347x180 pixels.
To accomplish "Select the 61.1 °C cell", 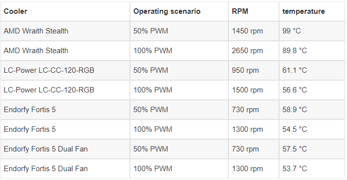I will point(312,70).
